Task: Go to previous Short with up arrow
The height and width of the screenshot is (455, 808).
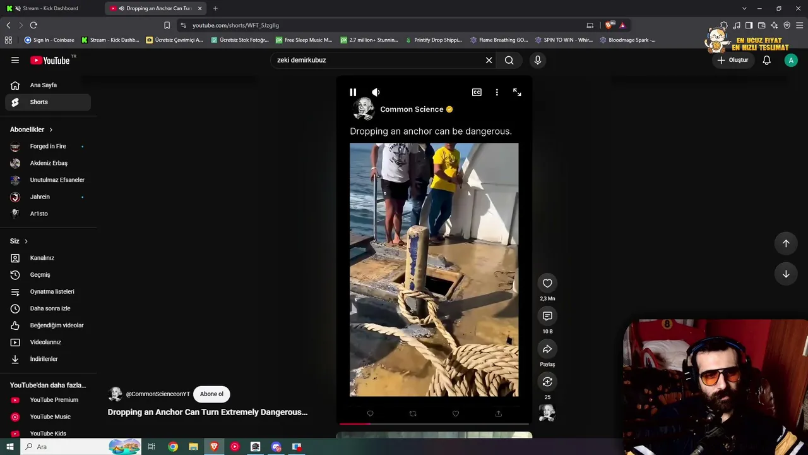Action: pos(786,243)
